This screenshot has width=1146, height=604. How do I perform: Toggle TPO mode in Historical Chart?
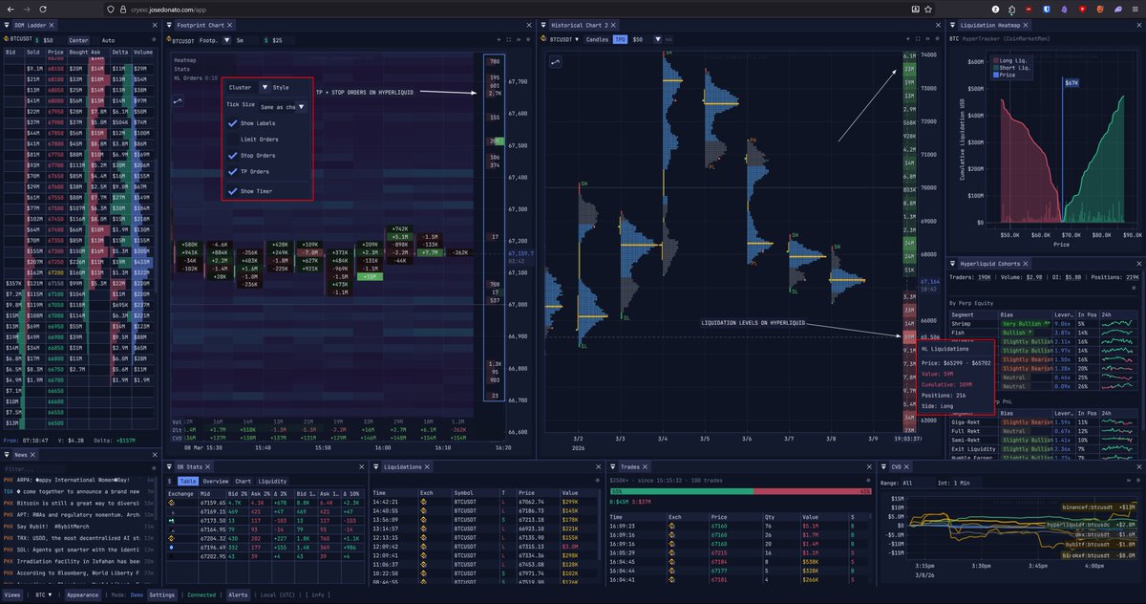pyautogui.click(x=620, y=40)
